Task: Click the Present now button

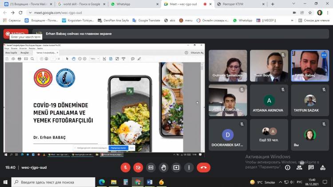Action: [x=176, y=168]
